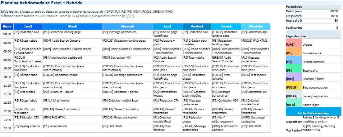The height and width of the screenshot is (137, 343).
Task: Select the Seuil surcharge value cell
Action: coord(322,27)
